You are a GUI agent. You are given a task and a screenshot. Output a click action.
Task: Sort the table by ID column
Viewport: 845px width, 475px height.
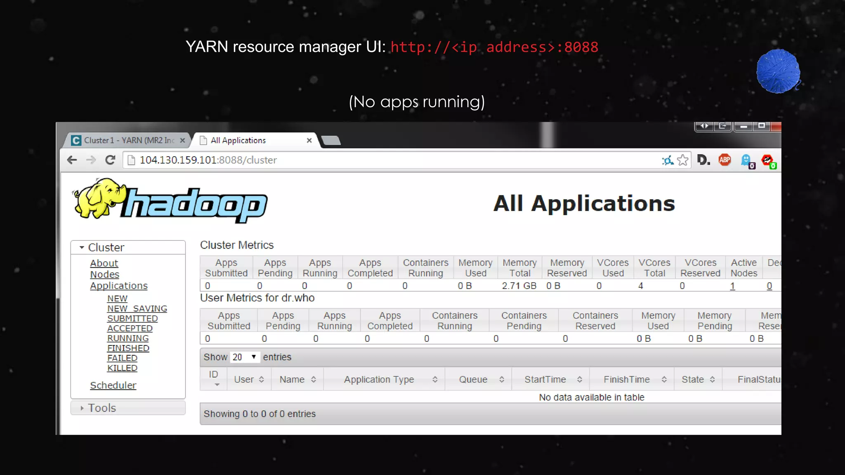(213, 379)
